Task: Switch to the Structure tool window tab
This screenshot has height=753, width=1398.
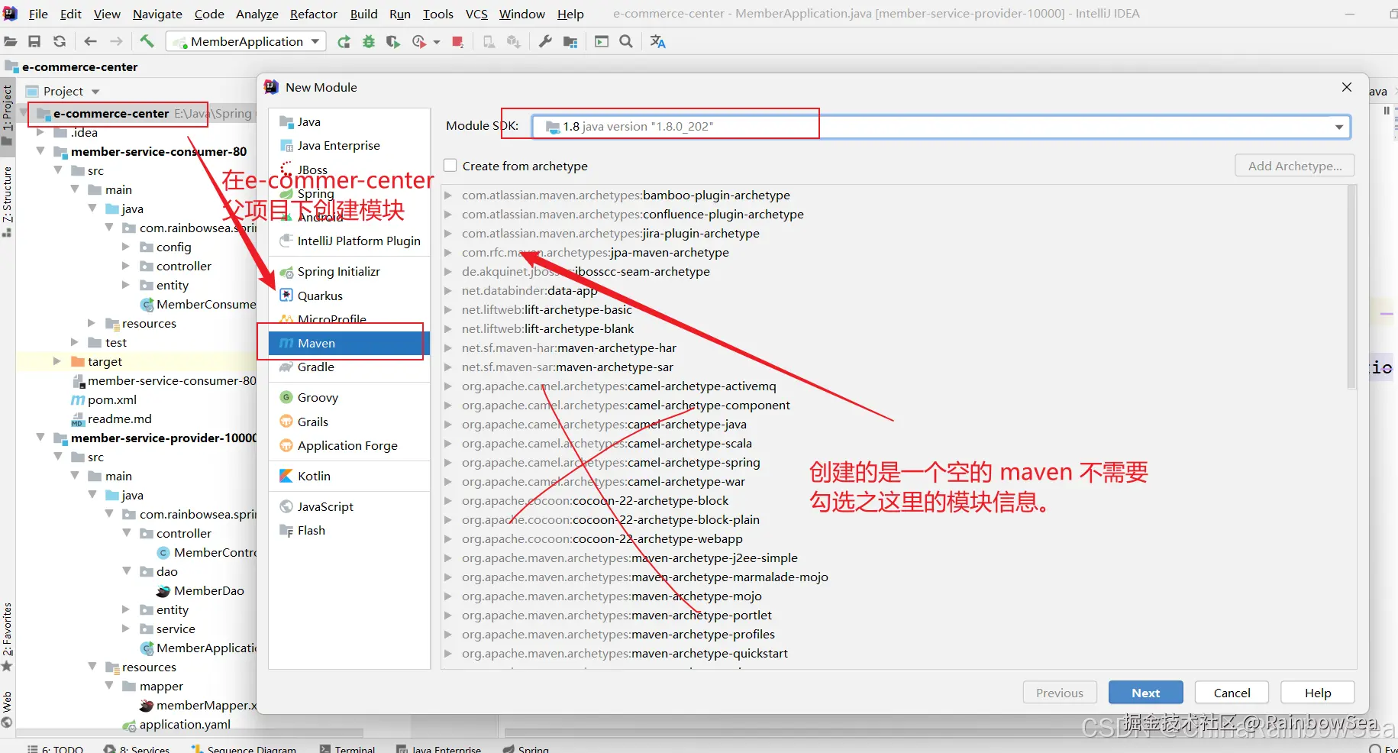Action: [7, 200]
